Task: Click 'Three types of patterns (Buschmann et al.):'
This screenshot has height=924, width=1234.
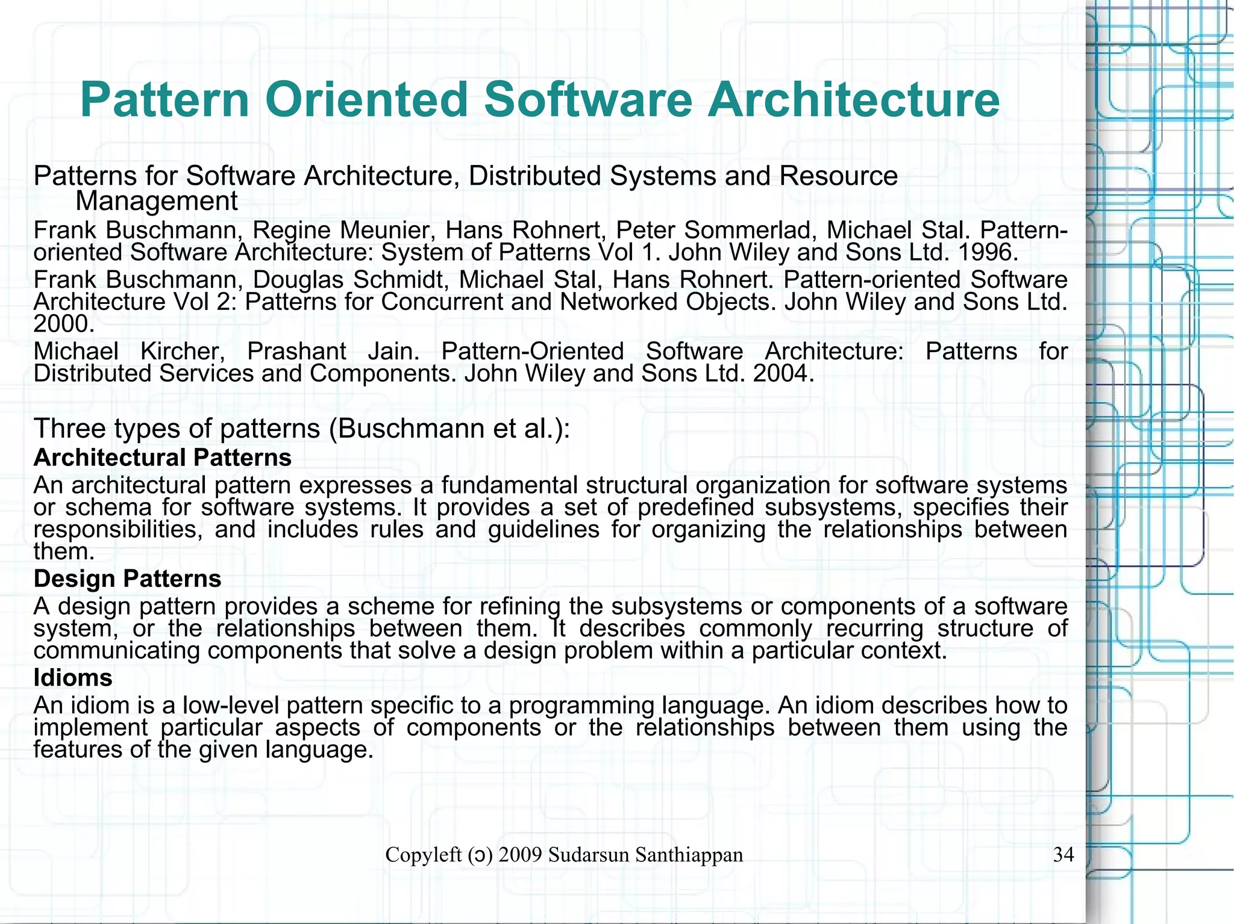Action: pos(302,429)
